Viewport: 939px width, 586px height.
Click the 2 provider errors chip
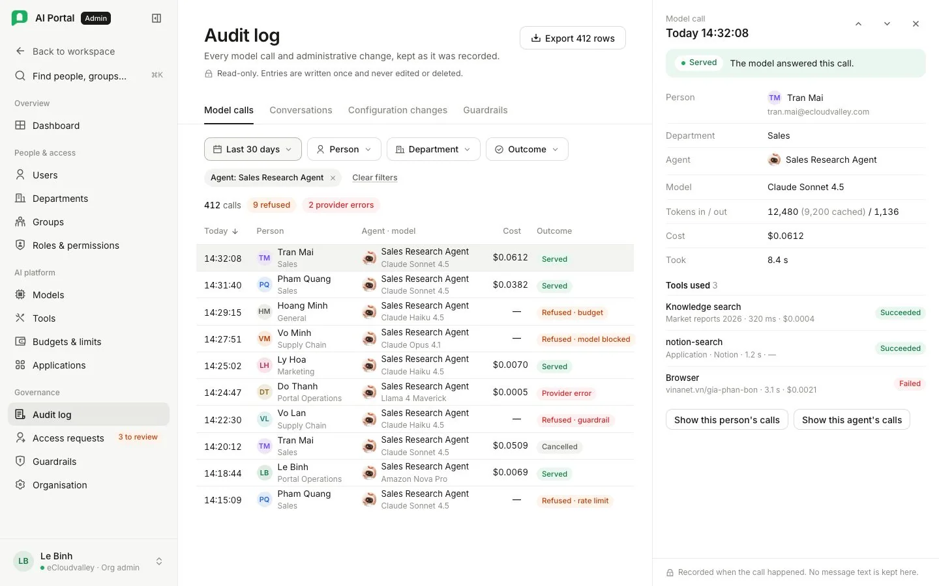(341, 205)
